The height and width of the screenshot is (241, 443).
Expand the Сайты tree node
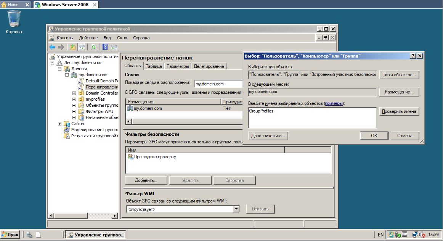[x=59, y=124]
